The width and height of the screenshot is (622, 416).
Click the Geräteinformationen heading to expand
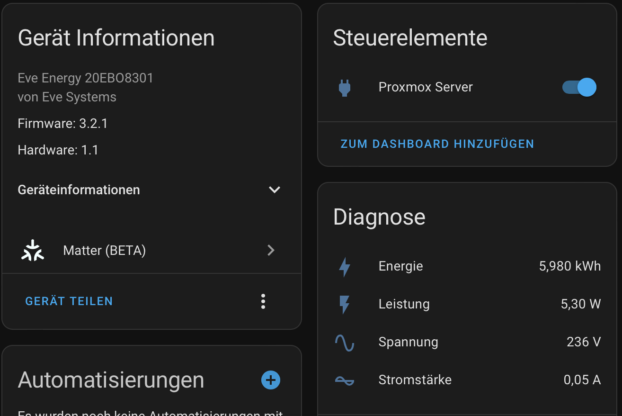pyautogui.click(x=79, y=190)
